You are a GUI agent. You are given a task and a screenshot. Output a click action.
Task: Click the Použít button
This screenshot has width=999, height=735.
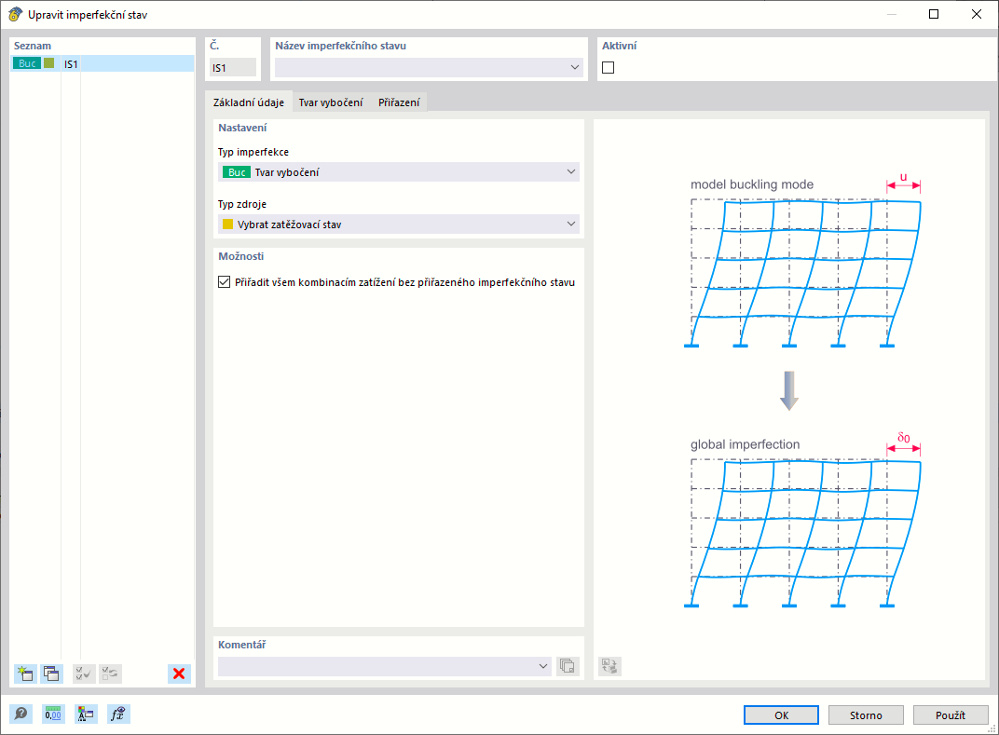click(x=951, y=715)
